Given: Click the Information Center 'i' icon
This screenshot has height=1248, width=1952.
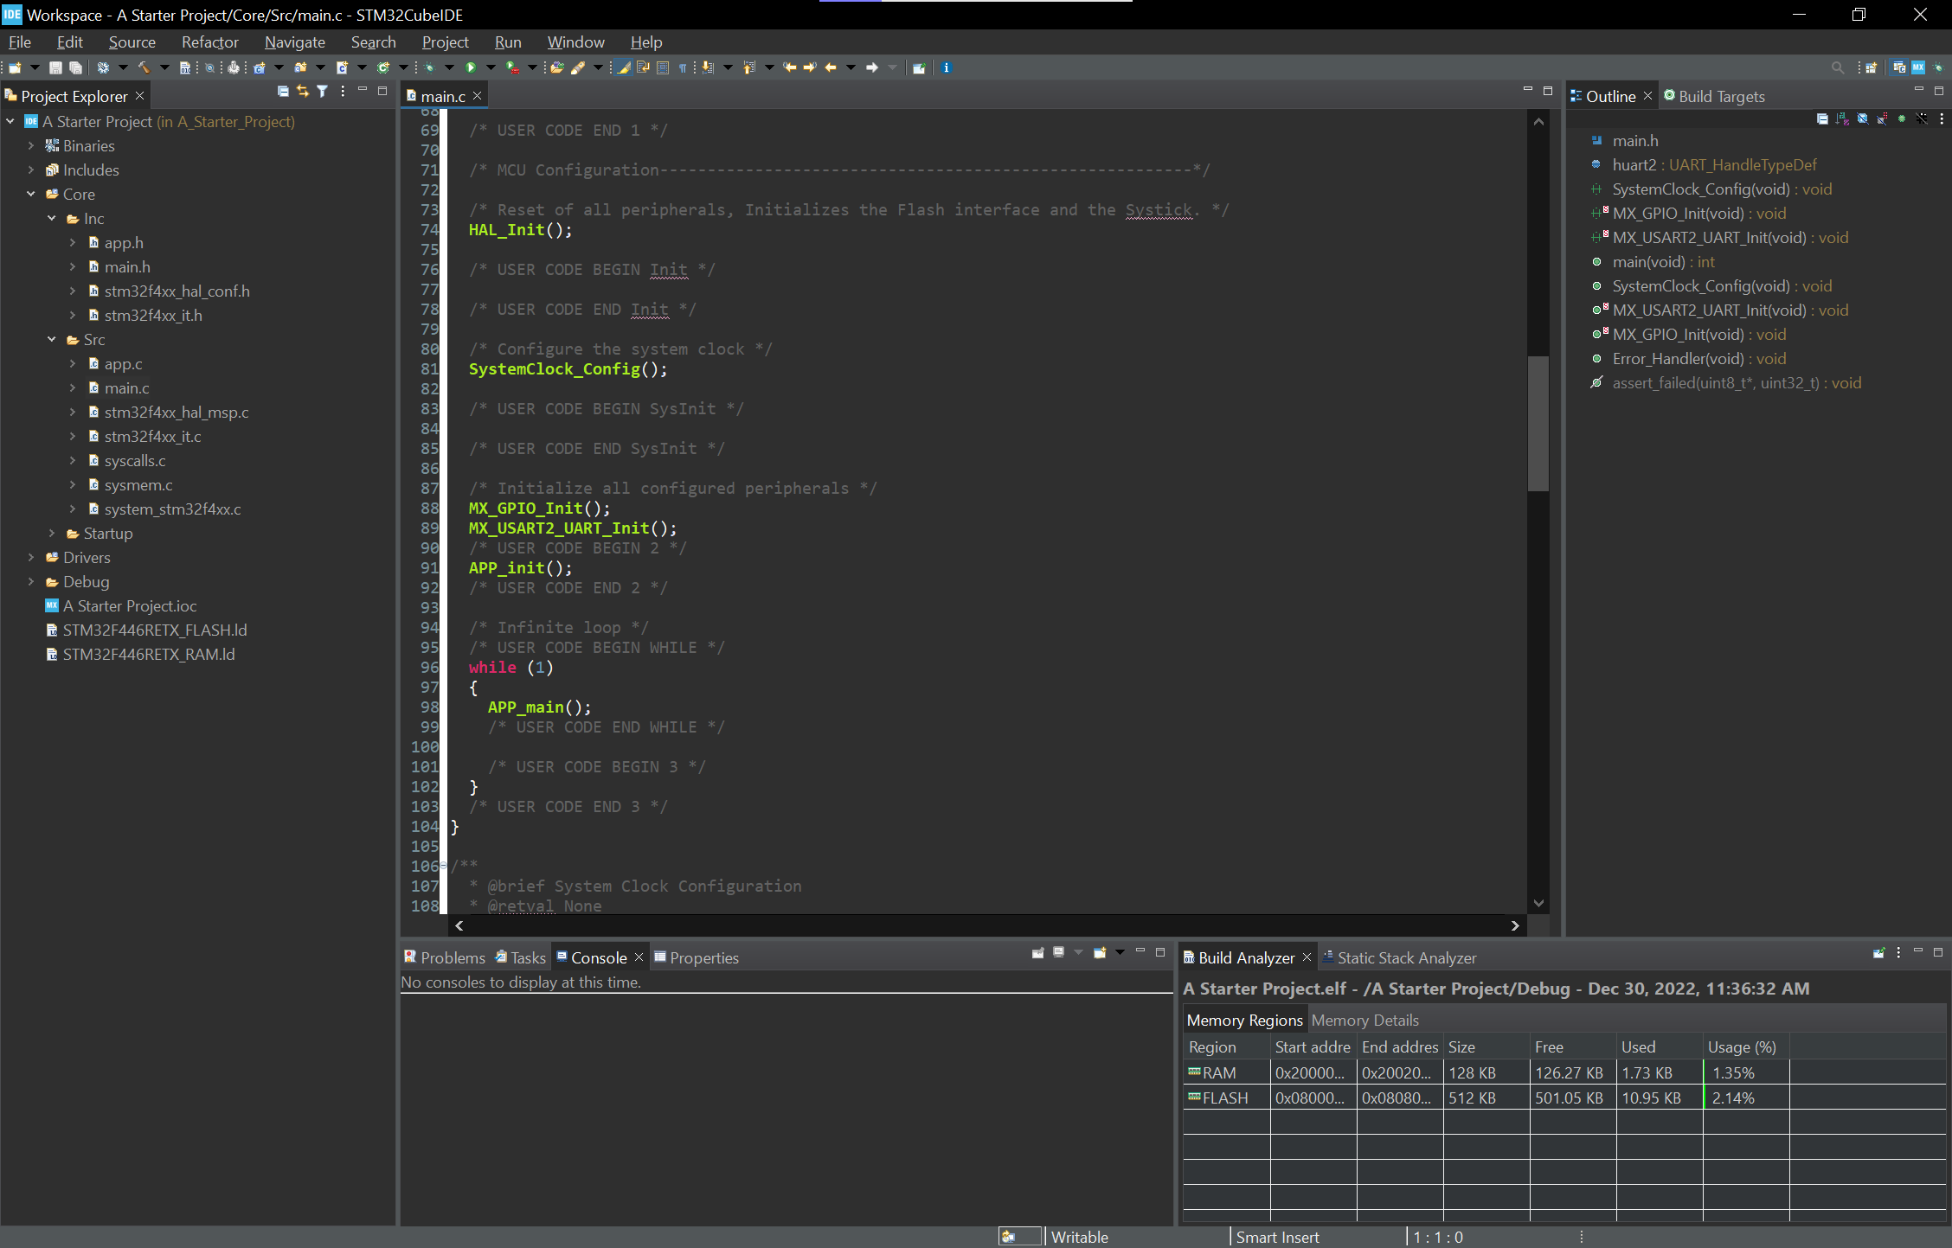Looking at the screenshot, I should pyautogui.click(x=946, y=67).
